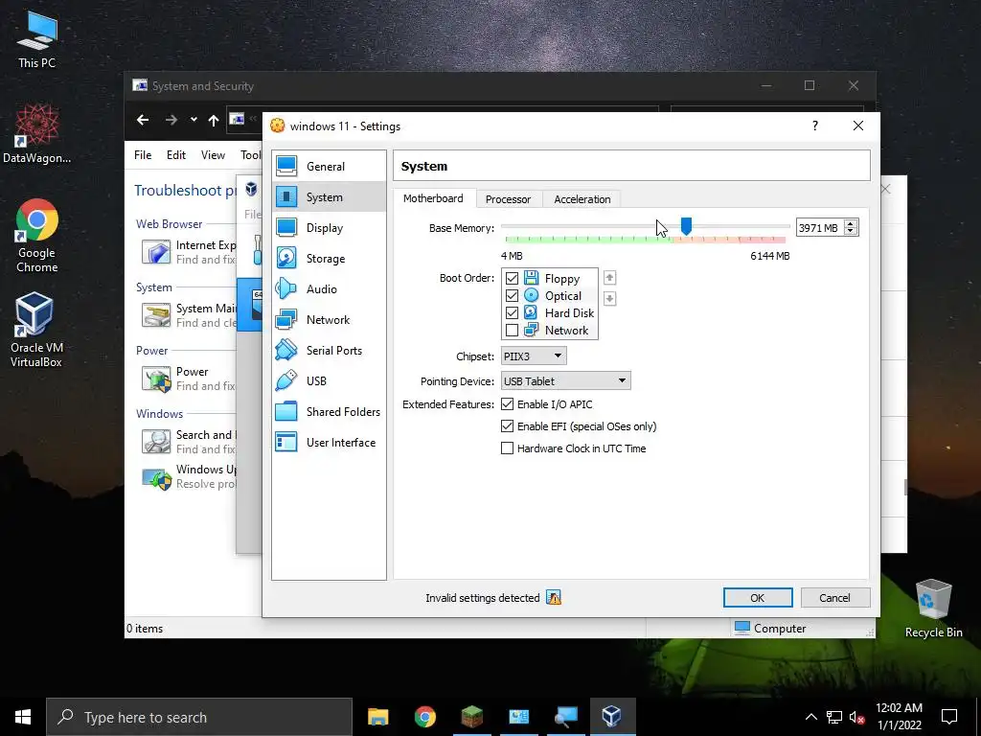Open Oracle VM VirtualBox desktop shortcut
981x736 pixels.
point(36,331)
